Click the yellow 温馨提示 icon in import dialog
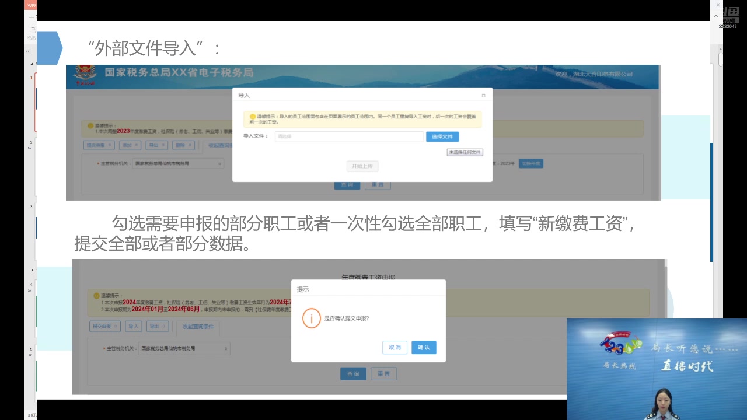 [252, 116]
